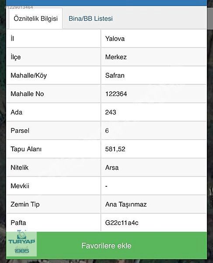
Task: Select the Ada value 243
Action: coord(111,112)
